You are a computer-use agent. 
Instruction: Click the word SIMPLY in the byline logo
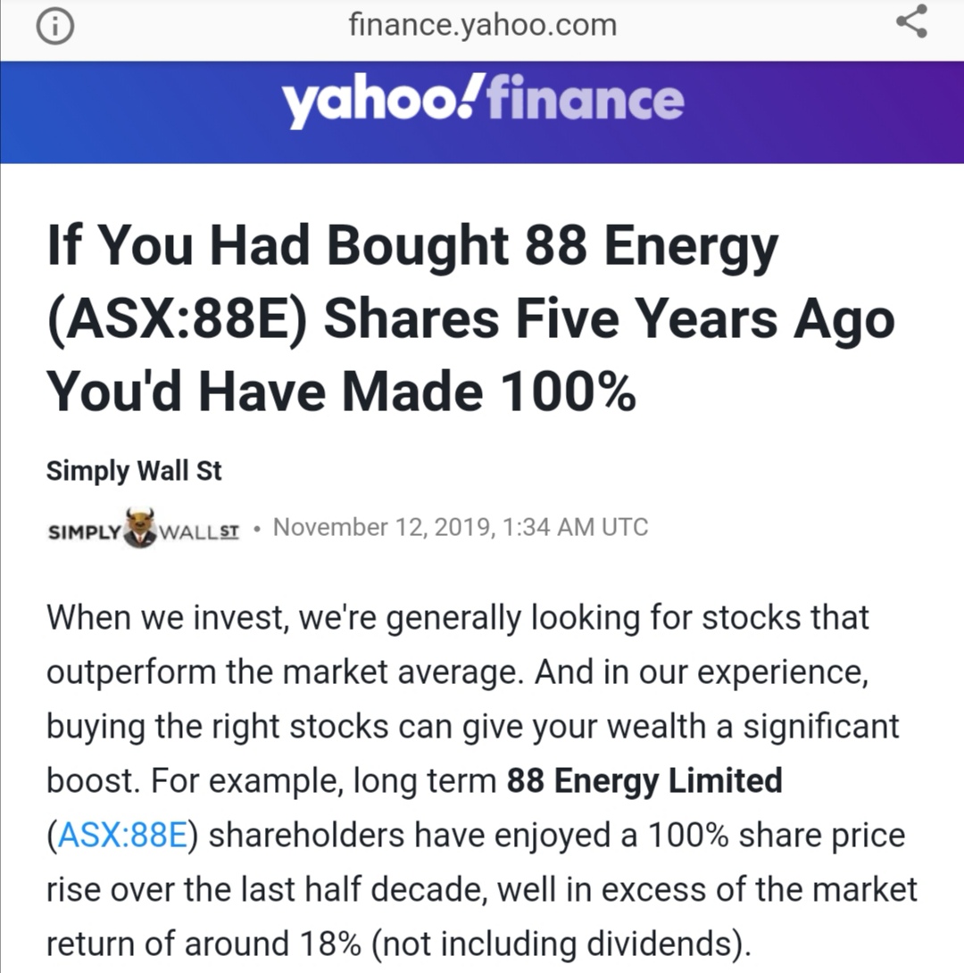point(84,532)
